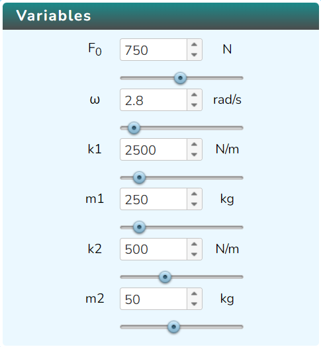
Task: Focus the k2 input field showing 500
Action: click(x=154, y=249)
